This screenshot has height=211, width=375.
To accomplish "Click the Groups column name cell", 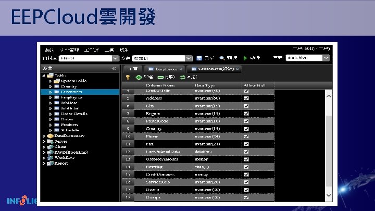I will point(168,197).
